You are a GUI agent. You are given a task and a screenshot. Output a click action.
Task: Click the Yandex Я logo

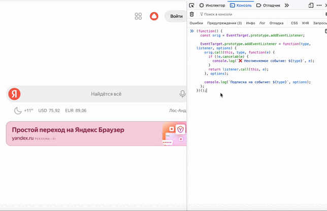[14, 94]
